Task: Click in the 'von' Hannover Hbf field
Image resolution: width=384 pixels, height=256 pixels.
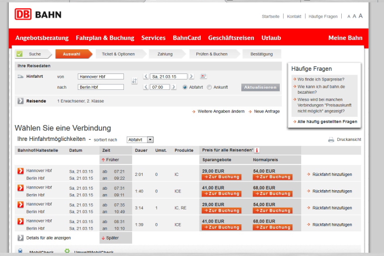Action: pos(100,76)
